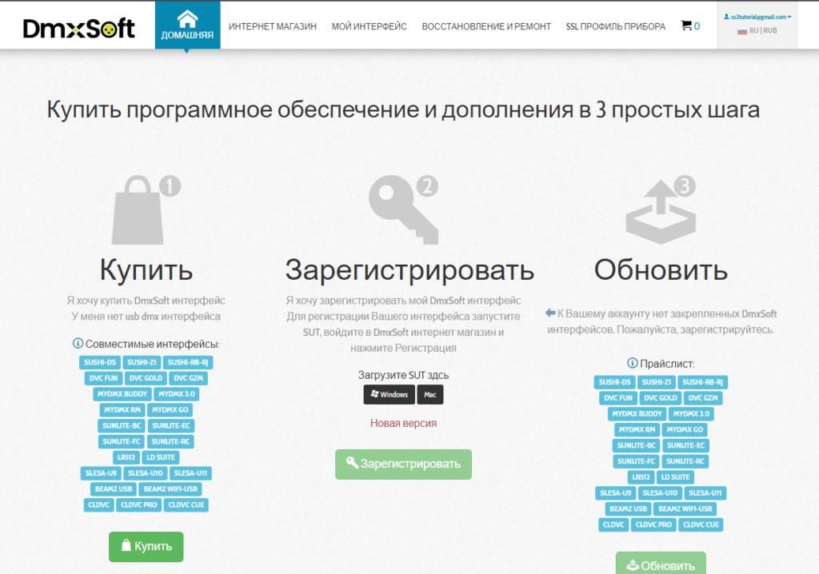Click the page heading about 3 простых шага

pos(403,110)
